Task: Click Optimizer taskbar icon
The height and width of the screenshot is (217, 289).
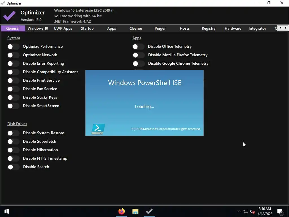Action: [149, 211]
